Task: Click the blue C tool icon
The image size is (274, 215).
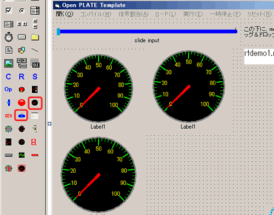Action: (x=8, y=77)
